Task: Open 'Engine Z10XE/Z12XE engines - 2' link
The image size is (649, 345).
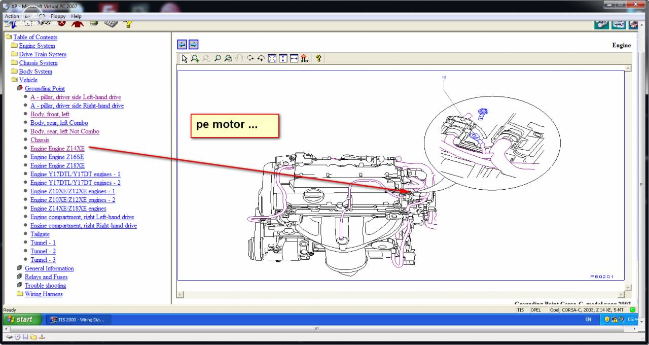Action: click(x=73, y=200)
